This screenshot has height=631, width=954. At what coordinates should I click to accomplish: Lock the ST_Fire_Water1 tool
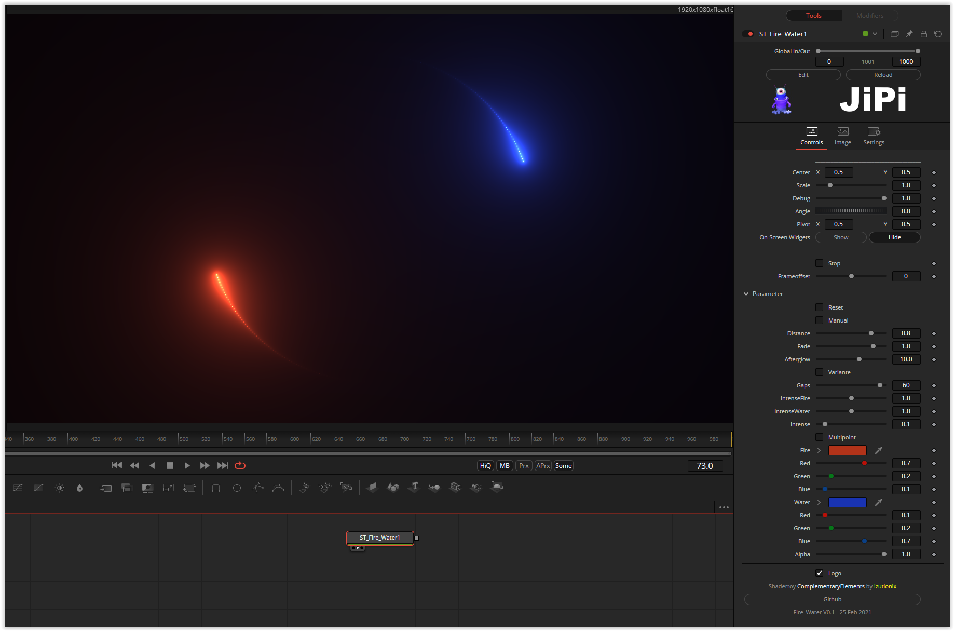[x=923, y=34]
